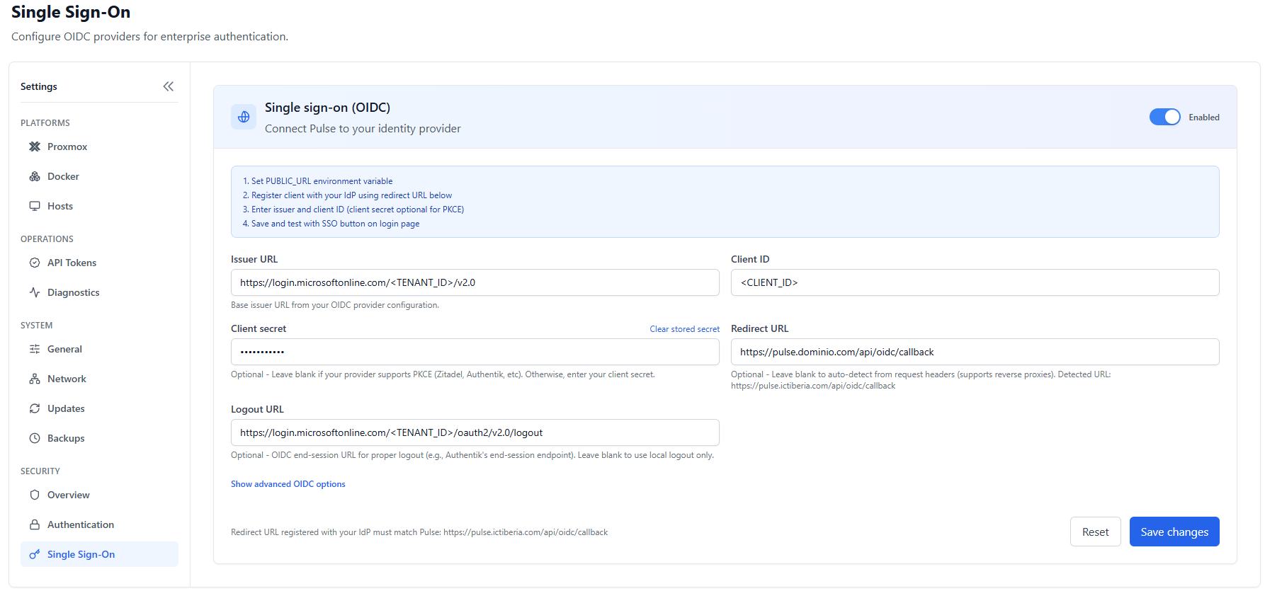
Task: Click the Backups clock icon
Action: pos(35,438)
